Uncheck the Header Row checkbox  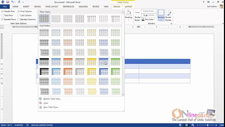2,11
